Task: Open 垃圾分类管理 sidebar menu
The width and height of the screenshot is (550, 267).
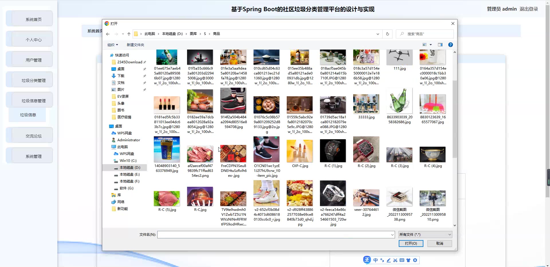Action: (30, 80)
